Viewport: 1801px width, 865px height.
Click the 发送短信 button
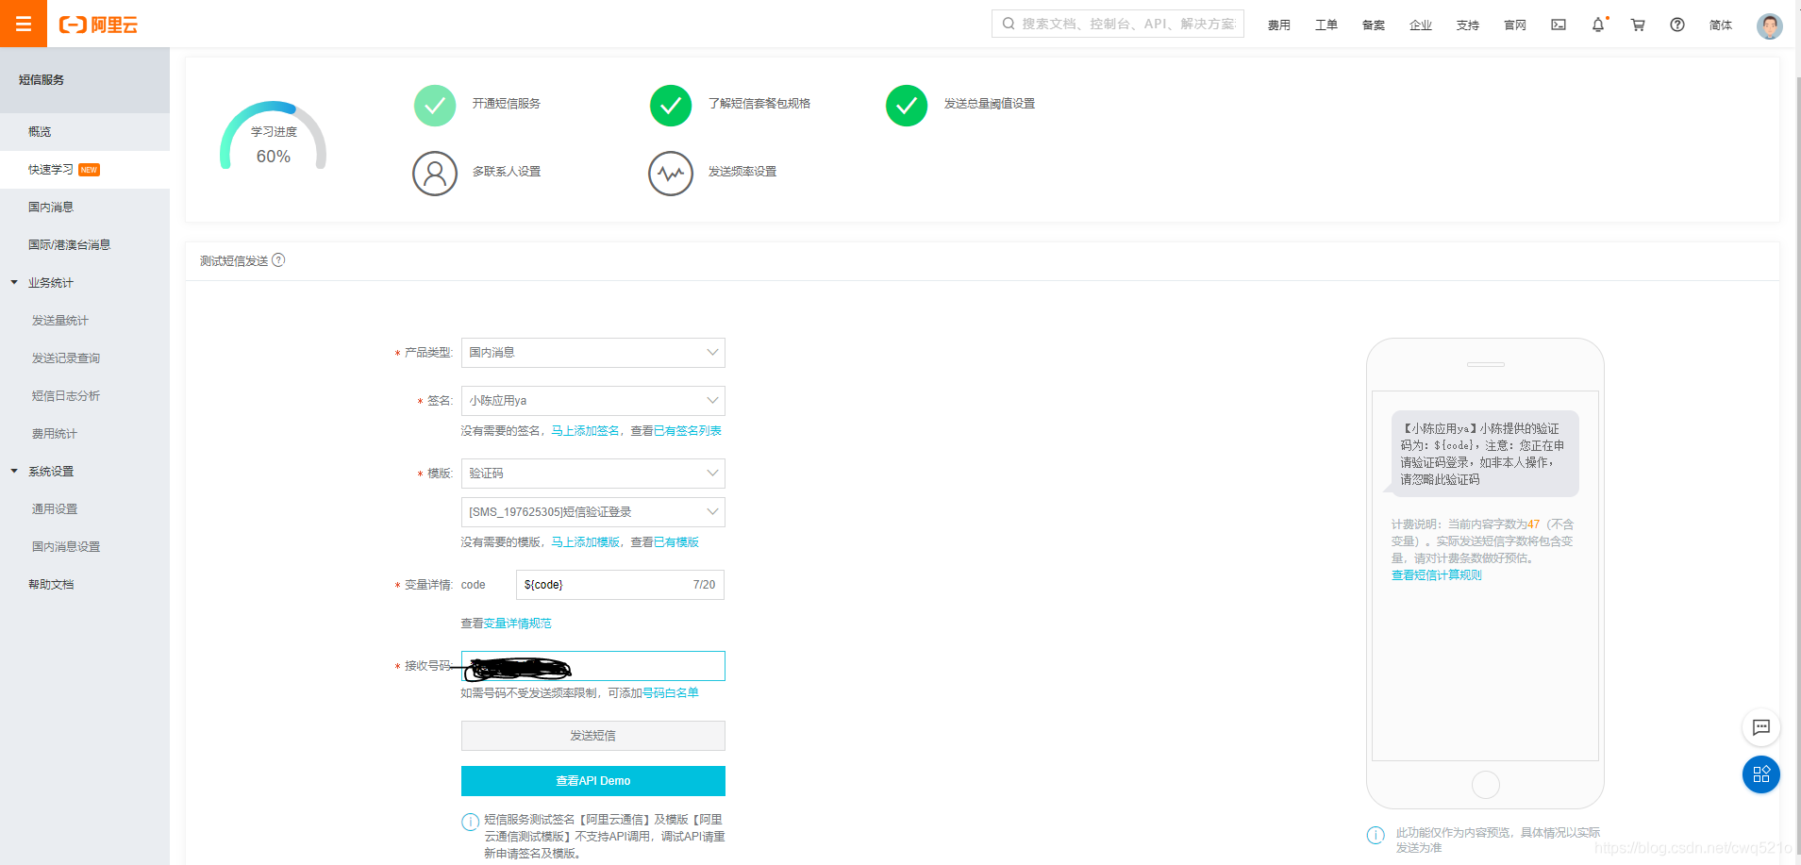click(592, 736)
